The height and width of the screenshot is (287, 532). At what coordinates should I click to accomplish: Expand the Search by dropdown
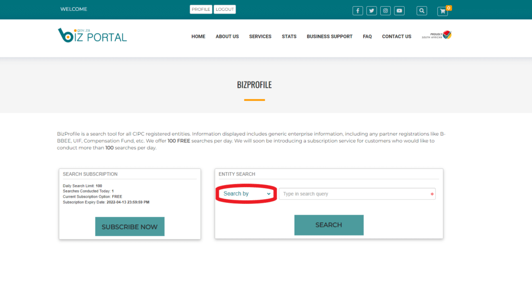(x=247, y=193)
